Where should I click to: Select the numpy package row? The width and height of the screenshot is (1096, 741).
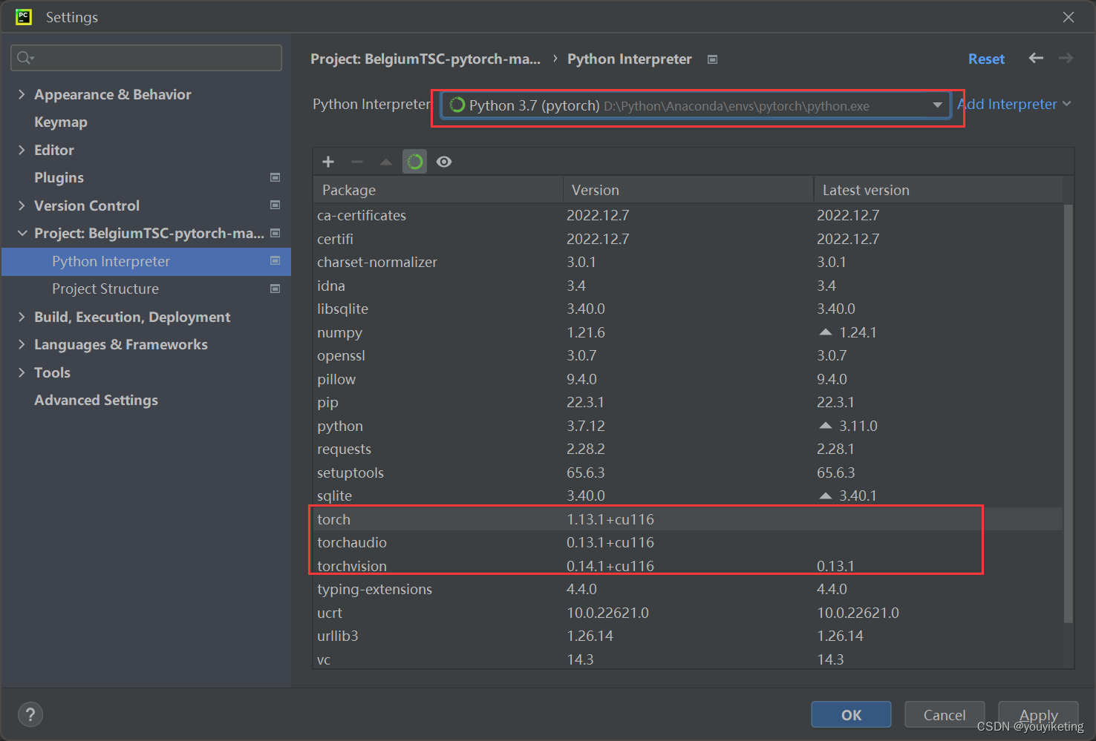tap(688, 332)
